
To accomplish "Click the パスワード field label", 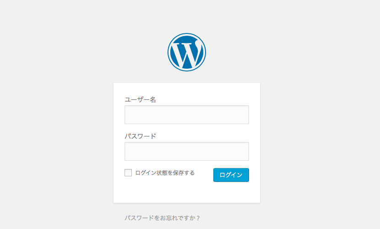I will click(140, 136).
